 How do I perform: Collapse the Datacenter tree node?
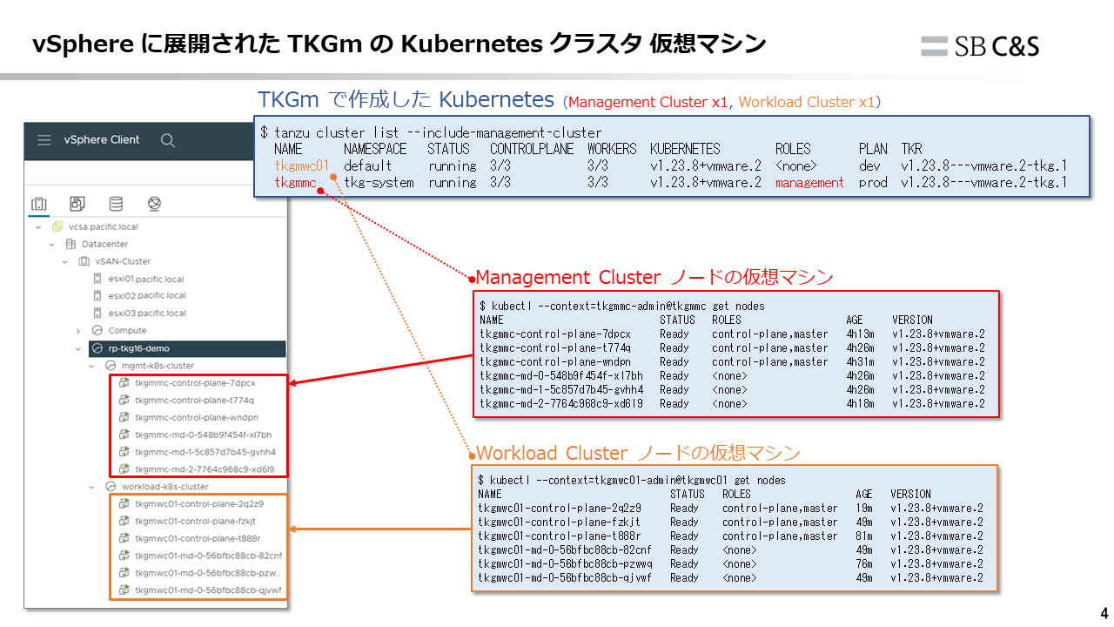click(x=51, y=244)
